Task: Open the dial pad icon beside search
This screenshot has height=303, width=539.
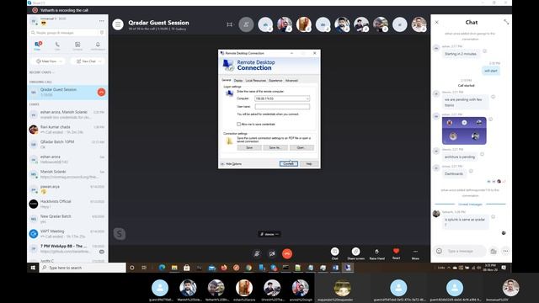Action: (102, 33)
